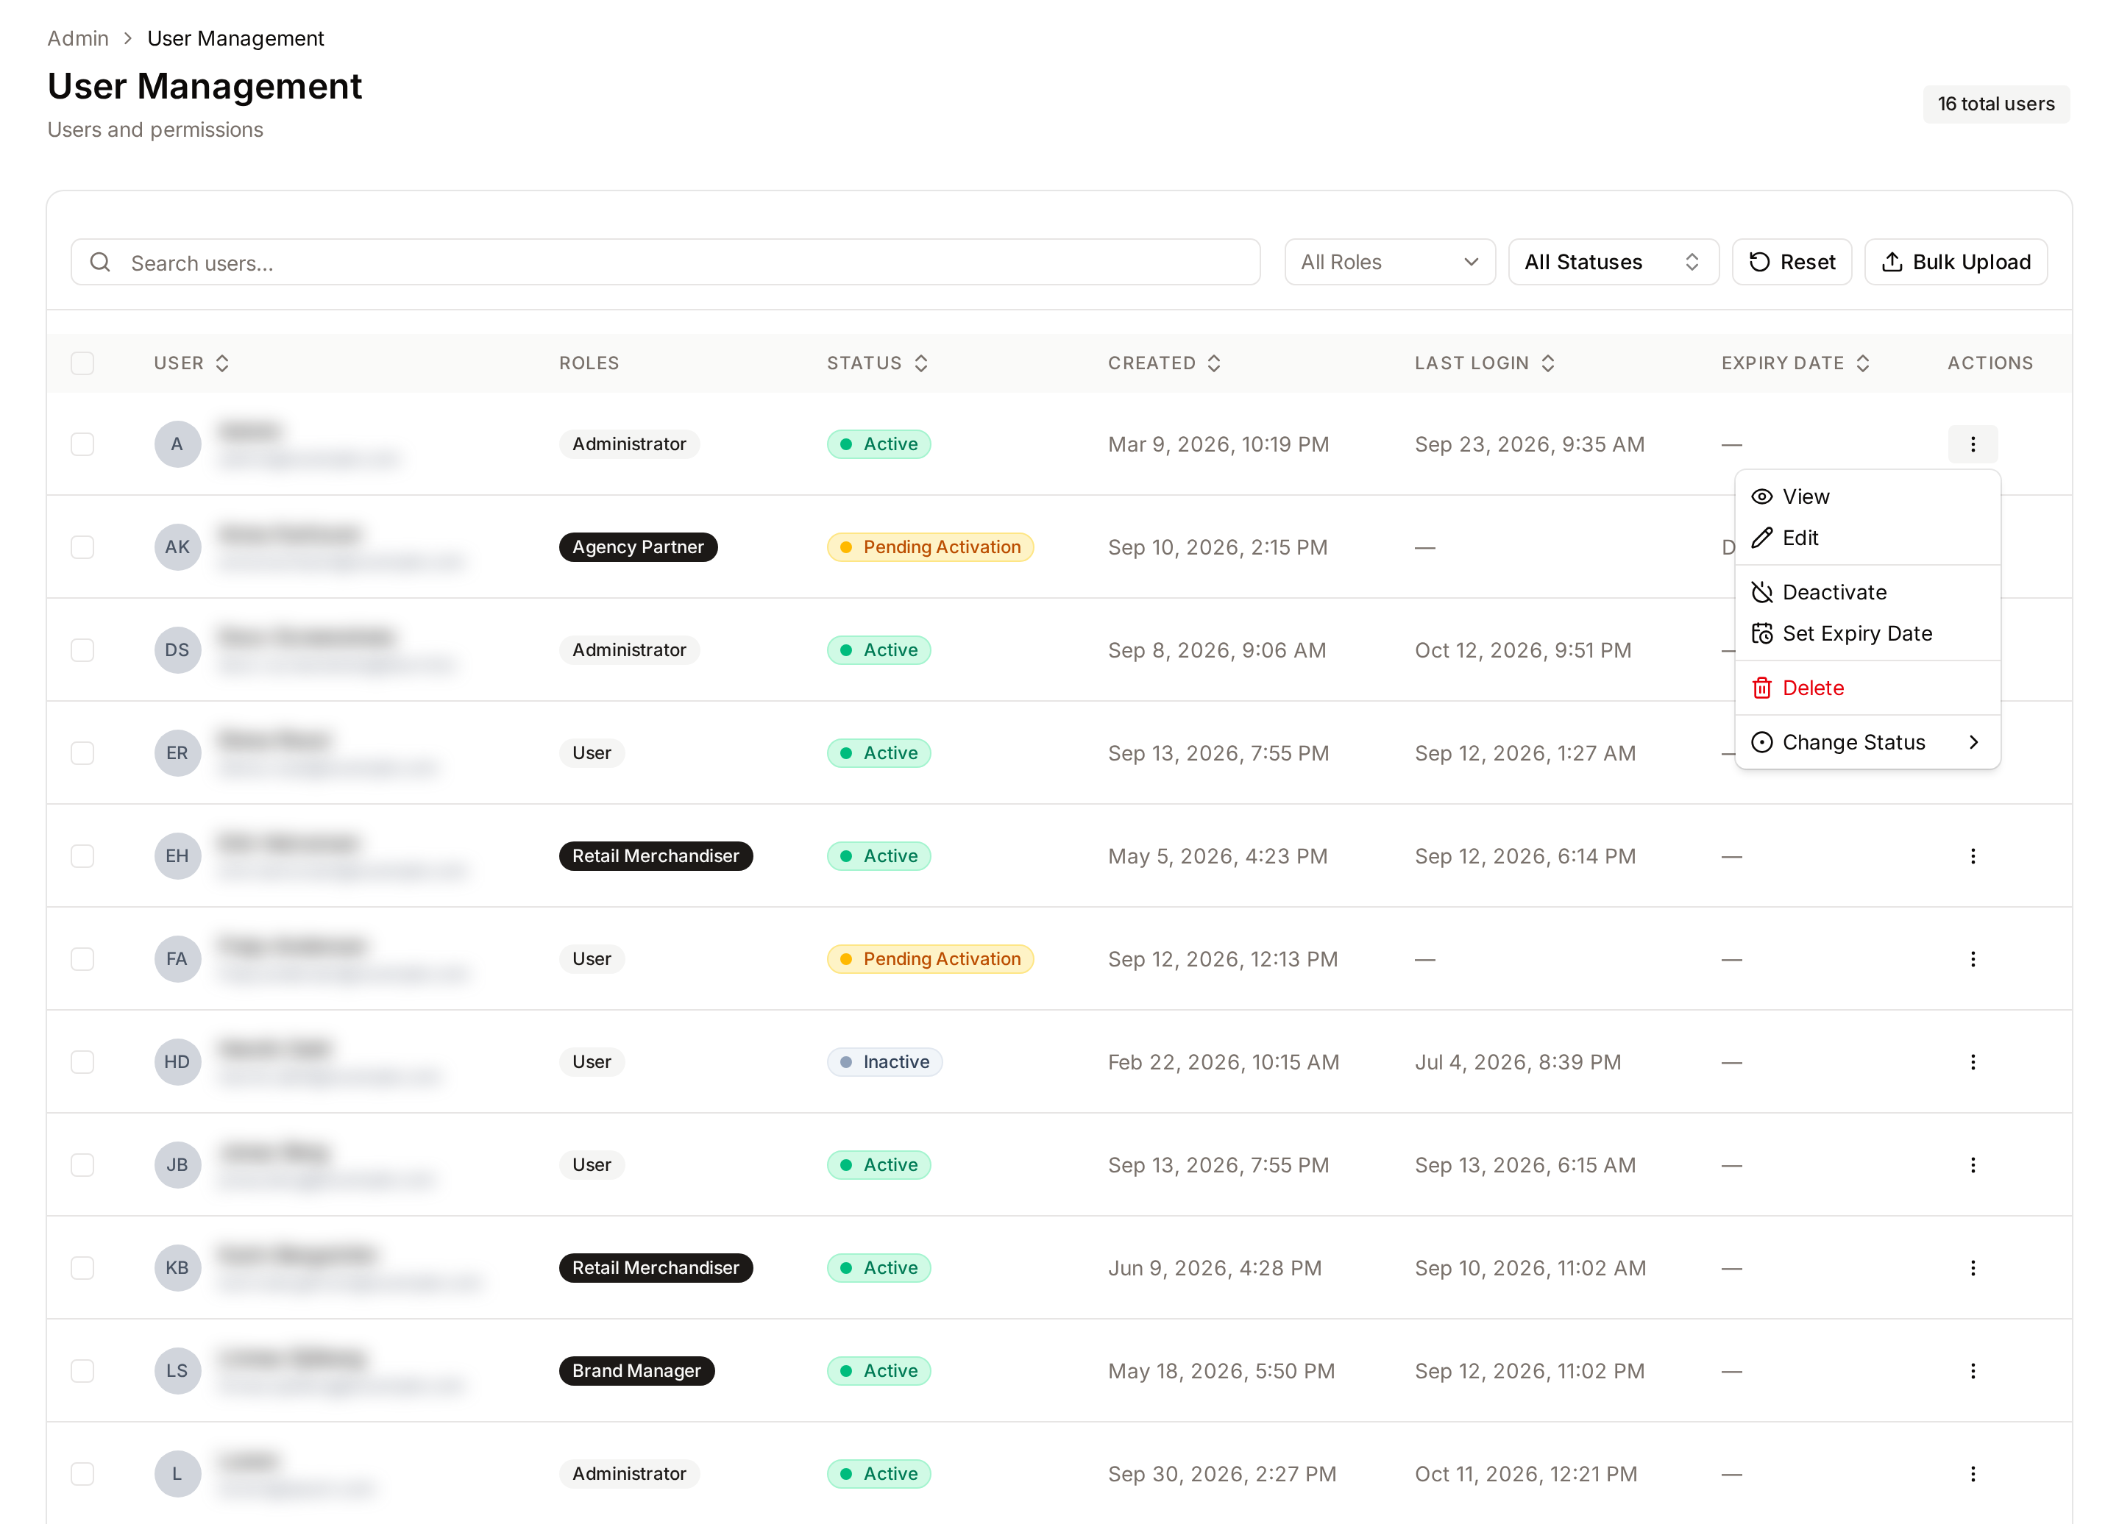Choose Delete in the actions menu

[1867, 688]
